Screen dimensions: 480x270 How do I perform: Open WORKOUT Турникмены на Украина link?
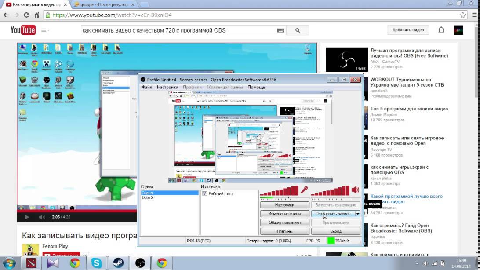(x=407, y=82)
